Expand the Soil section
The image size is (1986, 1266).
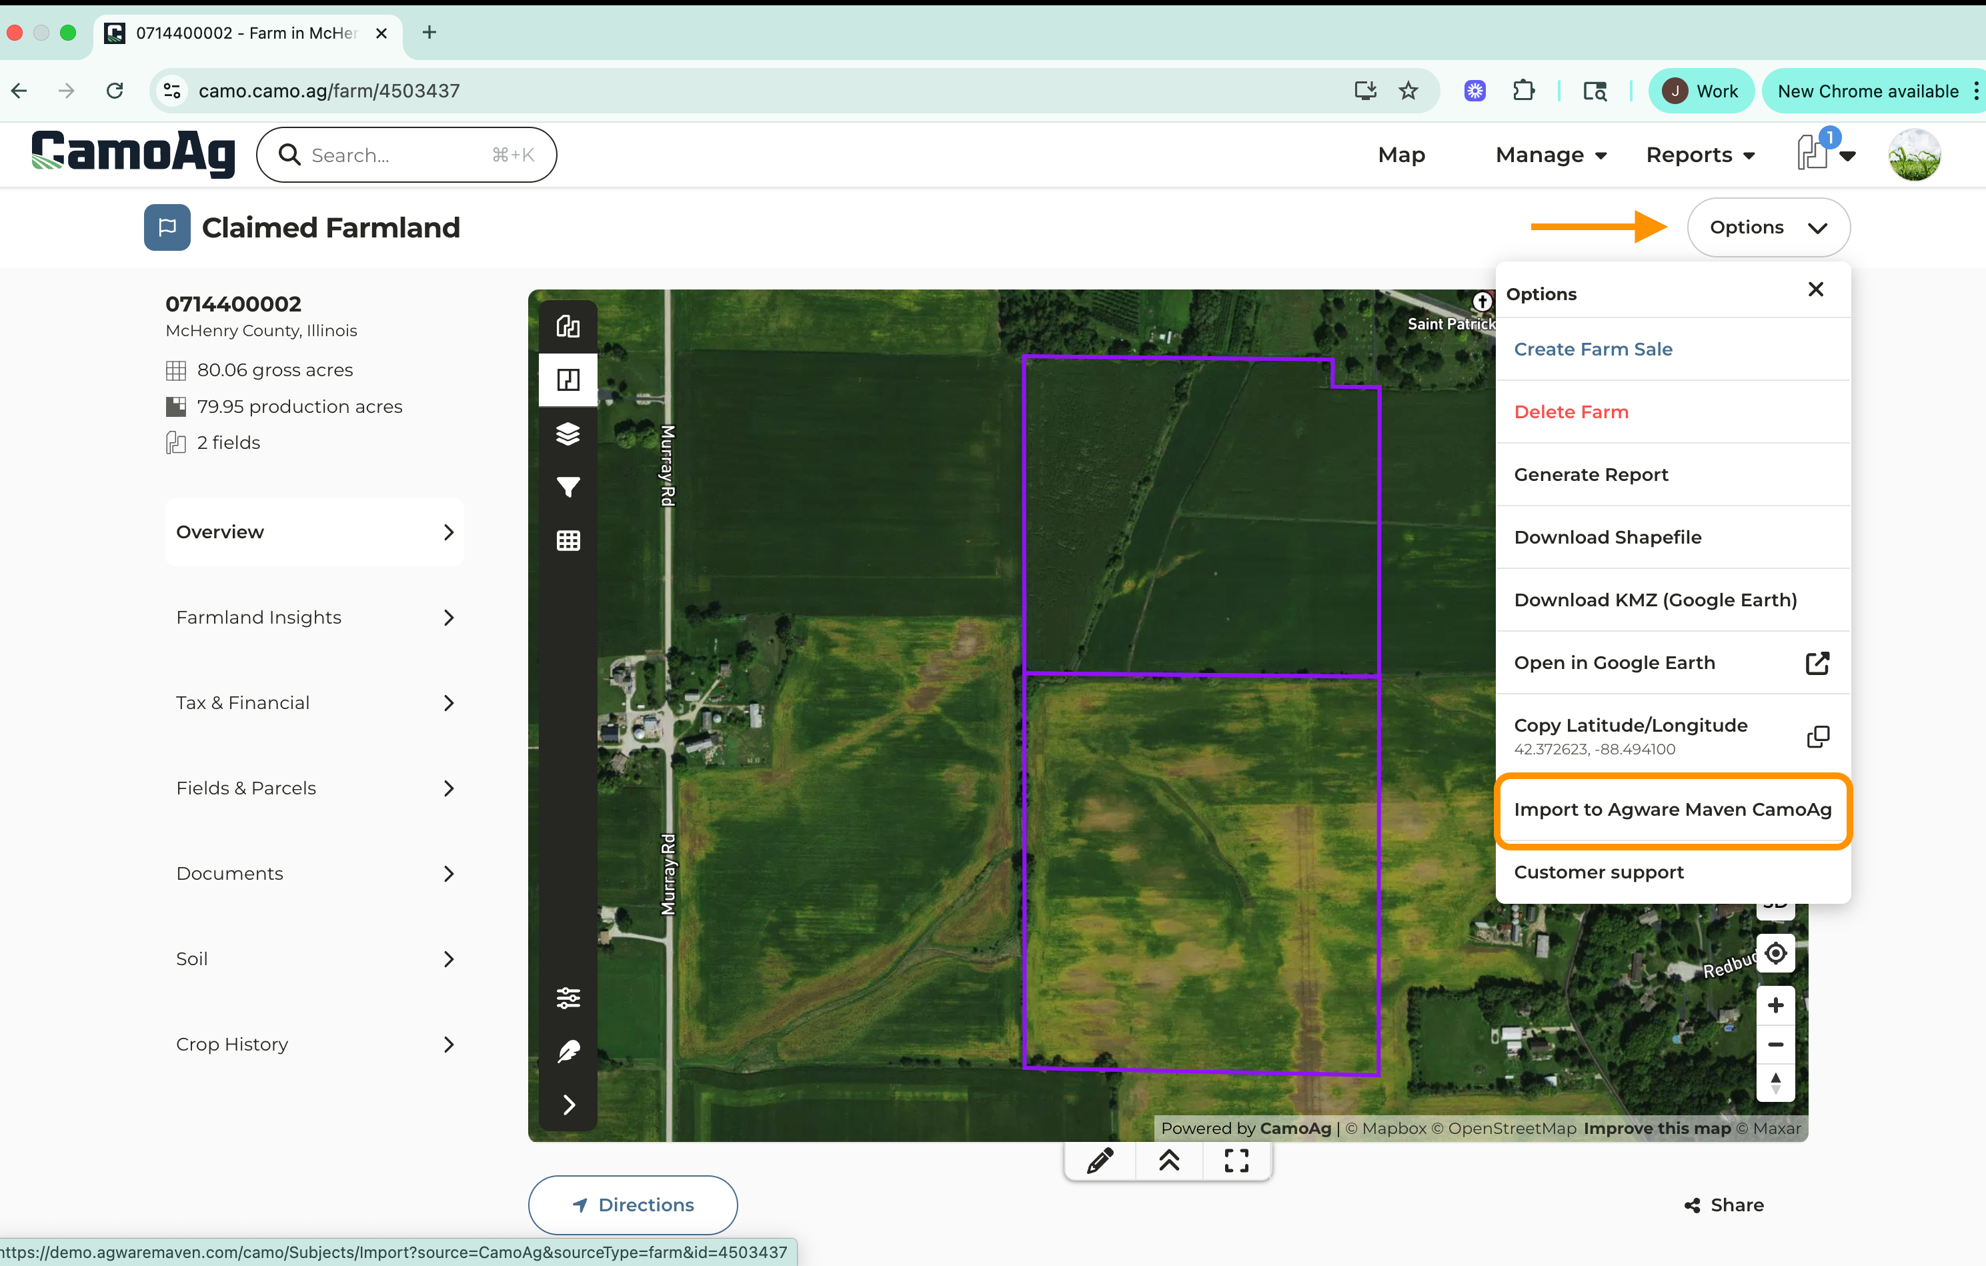point(314,959)
